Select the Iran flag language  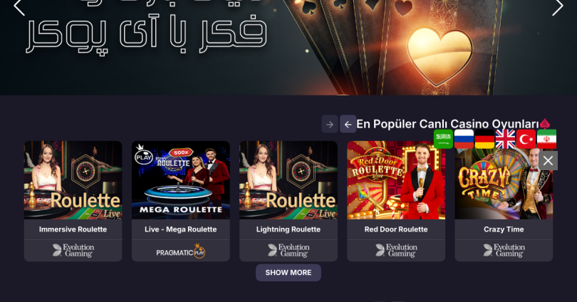coord(546,139)
